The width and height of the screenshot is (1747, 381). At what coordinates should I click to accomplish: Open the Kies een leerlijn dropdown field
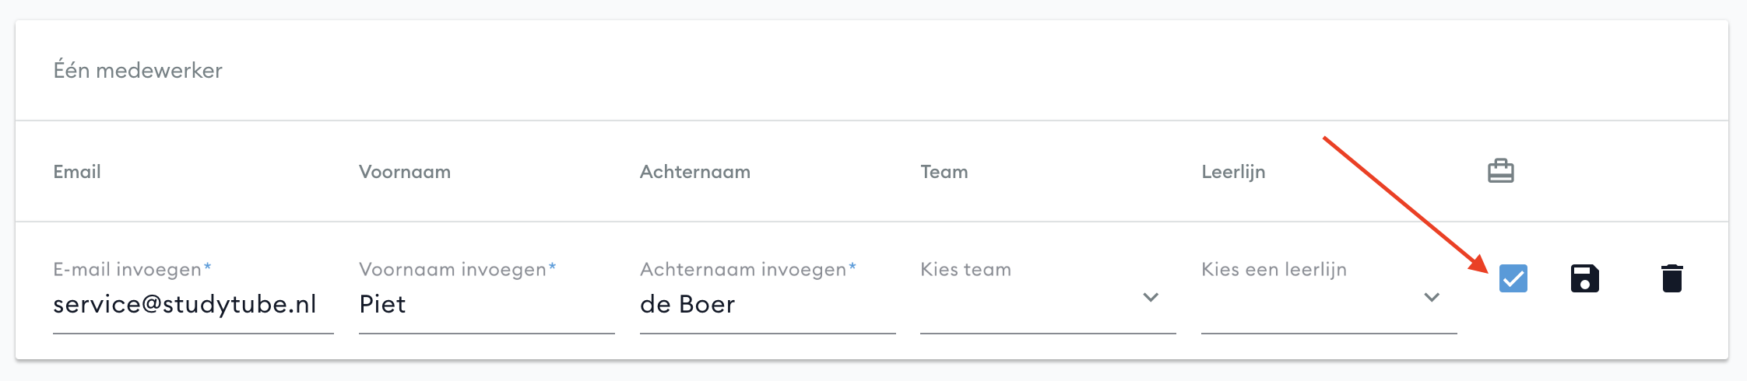pyautogui.click(x=1329, y=295)
